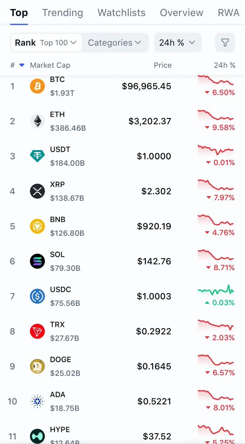Tap the TRX Tron icon
Screen dimensions: 245x444
tap(37, 331)
